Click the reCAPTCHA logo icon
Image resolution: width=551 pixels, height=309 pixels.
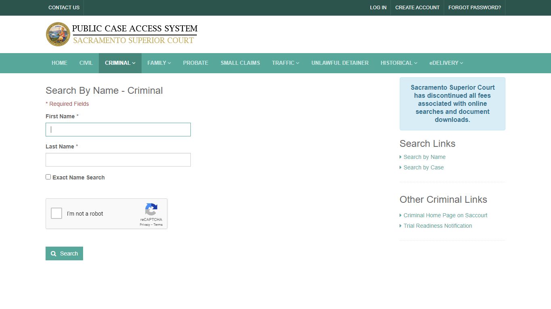pyautogui.click(x=151, y=210)
